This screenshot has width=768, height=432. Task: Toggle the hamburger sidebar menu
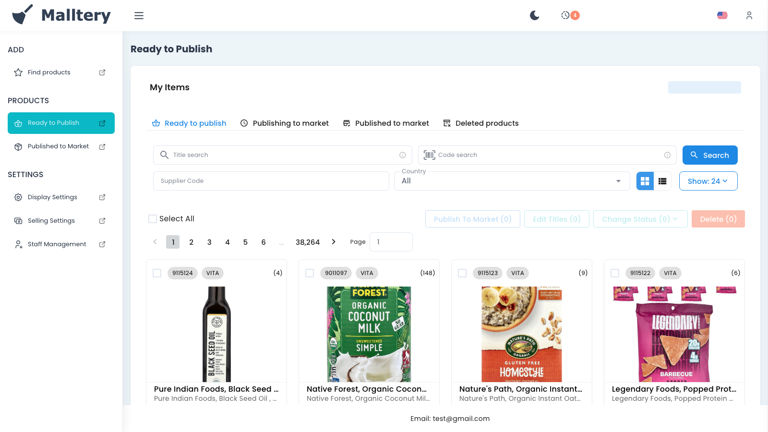point(139,15)
